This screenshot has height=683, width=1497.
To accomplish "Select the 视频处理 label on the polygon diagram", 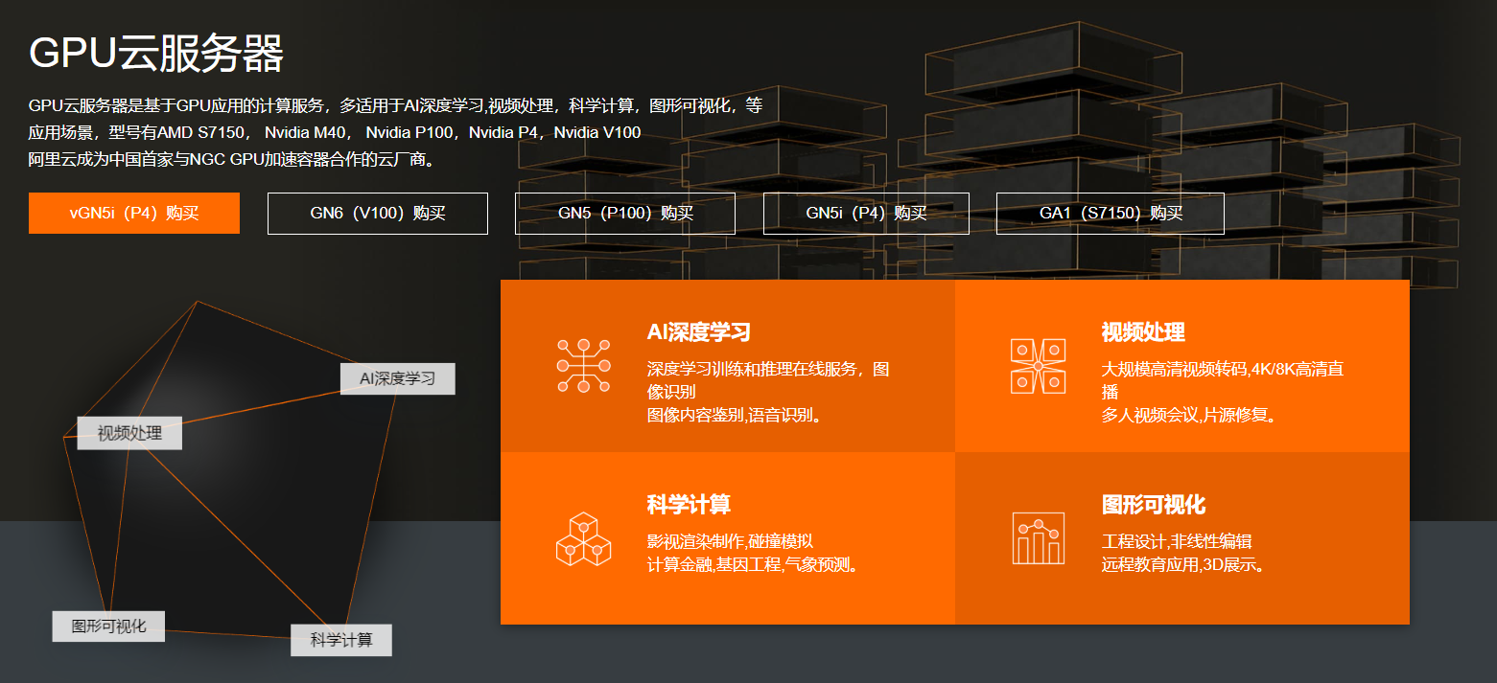I will pos(129,433).
